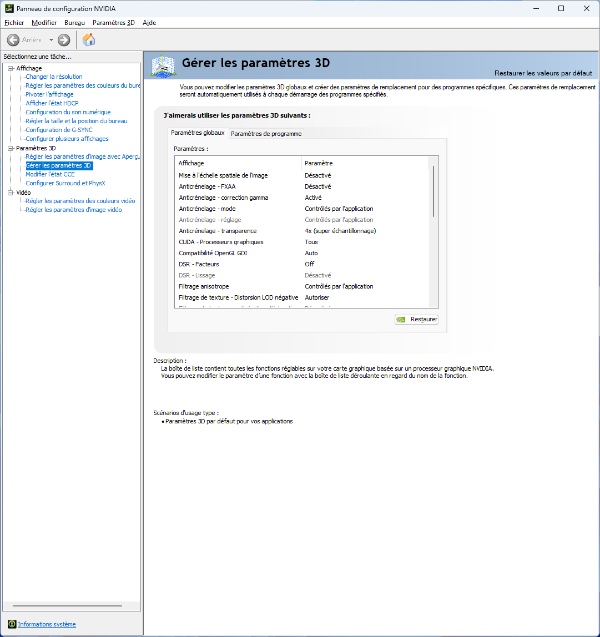Open the Bureau menu
600x637 pixels.
[74, 23]
